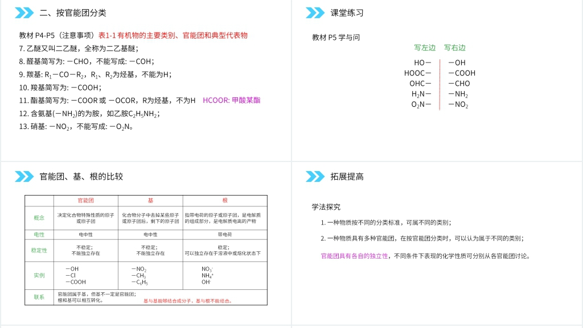The height and width of the screenshot is (328, 583).
Task: Click OHC— in the left-side column
Action: click(x=420, y=84)
